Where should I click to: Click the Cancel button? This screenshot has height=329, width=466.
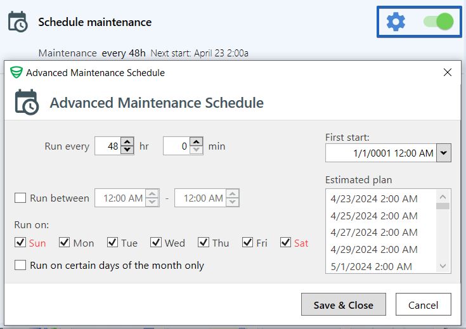point(424,305)
